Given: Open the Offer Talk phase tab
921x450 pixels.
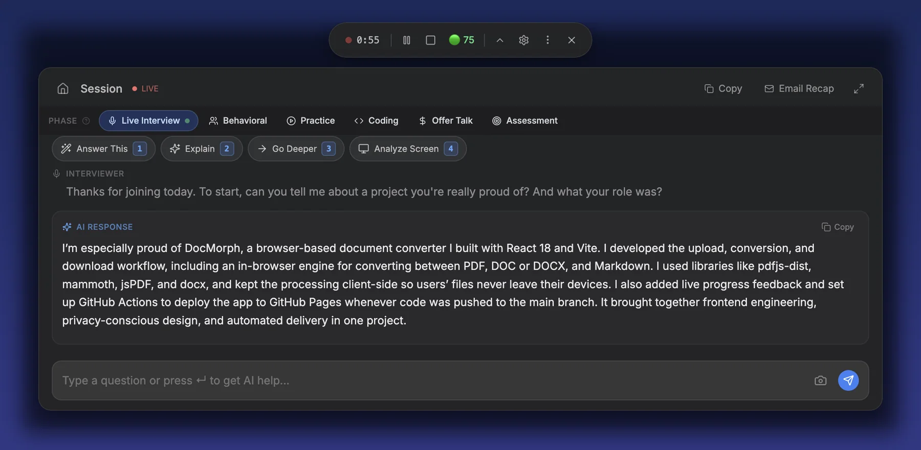Looking at the screenshot, I should (445, 121).
